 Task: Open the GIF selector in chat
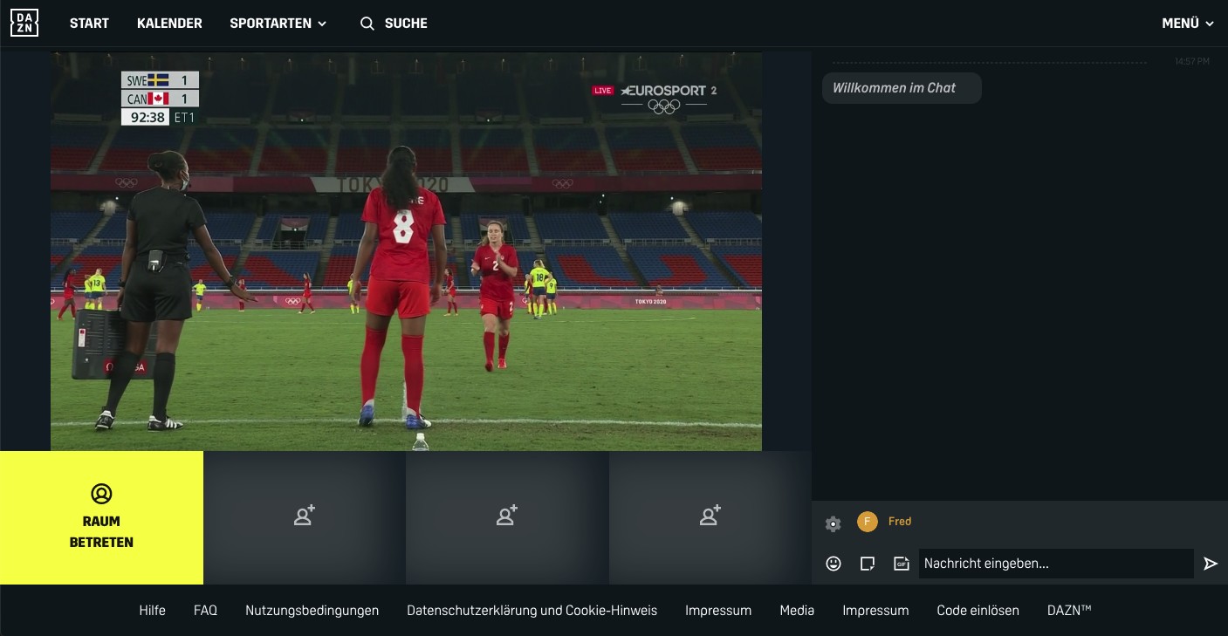pyautogui.click(x=901, y=564)
